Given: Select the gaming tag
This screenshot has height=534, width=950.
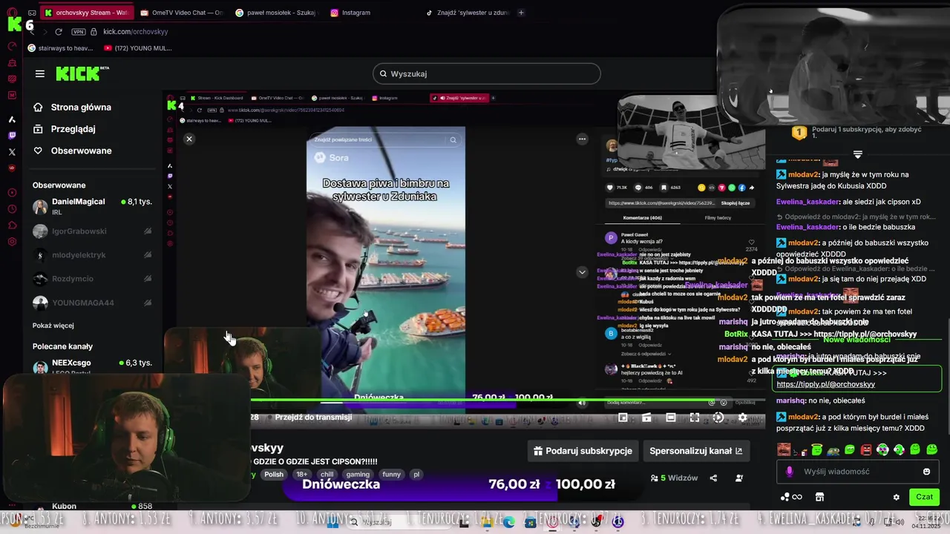Looking at the screenshot, I should pyautogui.click(x=357, y=475).
